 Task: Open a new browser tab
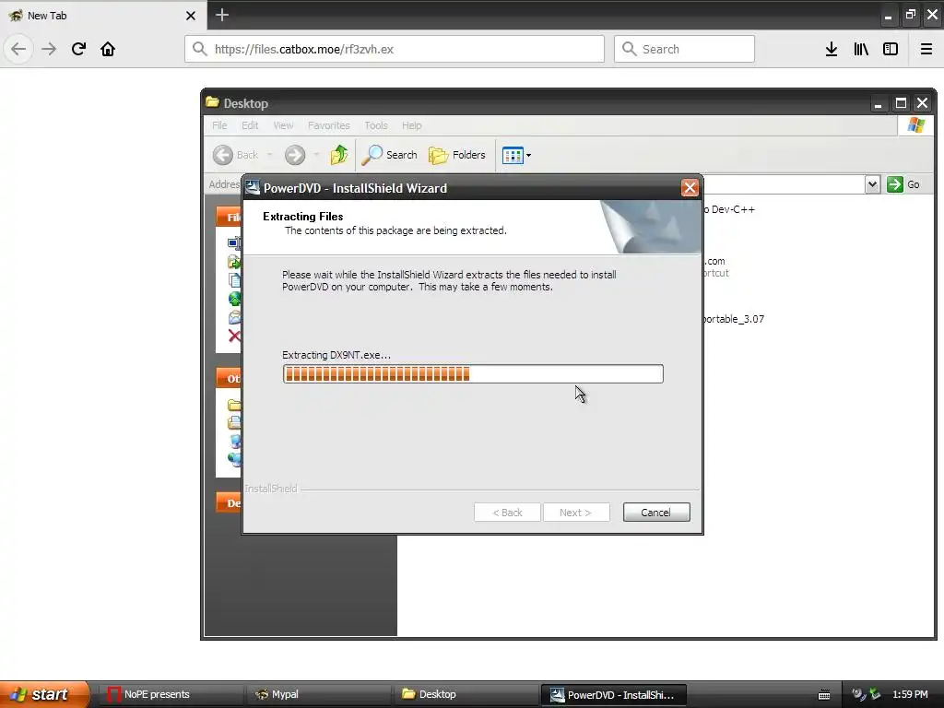[222, 15]
